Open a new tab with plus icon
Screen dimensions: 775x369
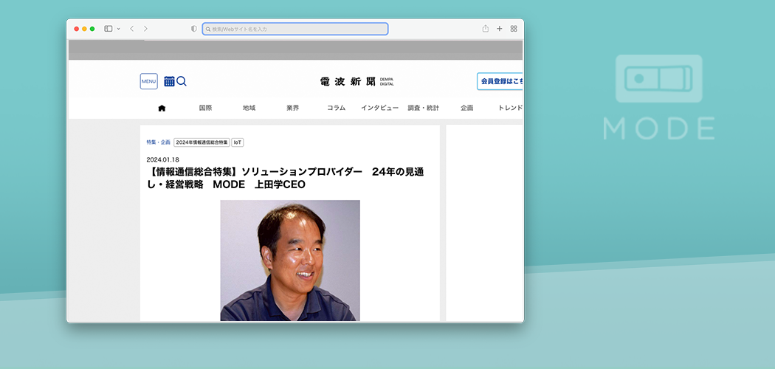pyautogui.click(x=500, y=29)
